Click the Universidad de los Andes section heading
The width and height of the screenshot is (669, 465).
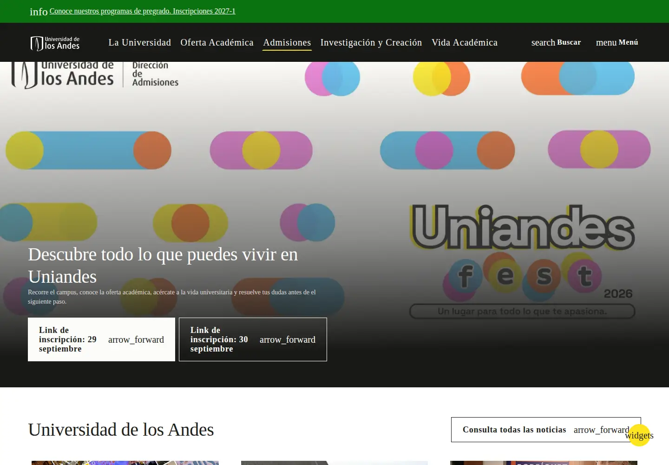tap(121, 430)
